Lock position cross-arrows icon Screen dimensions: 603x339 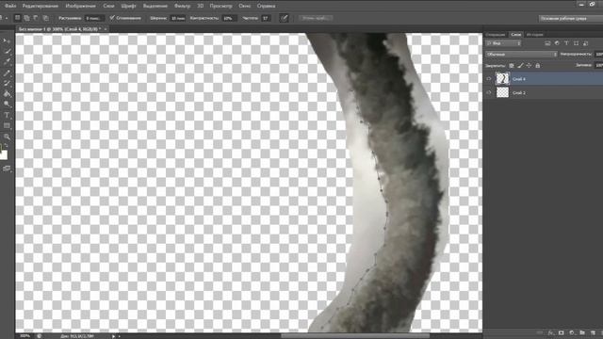click(530, 66)
